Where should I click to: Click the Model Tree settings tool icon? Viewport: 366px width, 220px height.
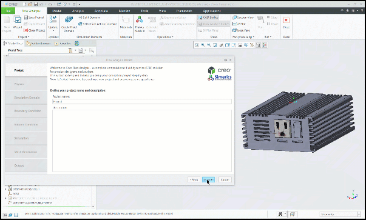[70, 50]
